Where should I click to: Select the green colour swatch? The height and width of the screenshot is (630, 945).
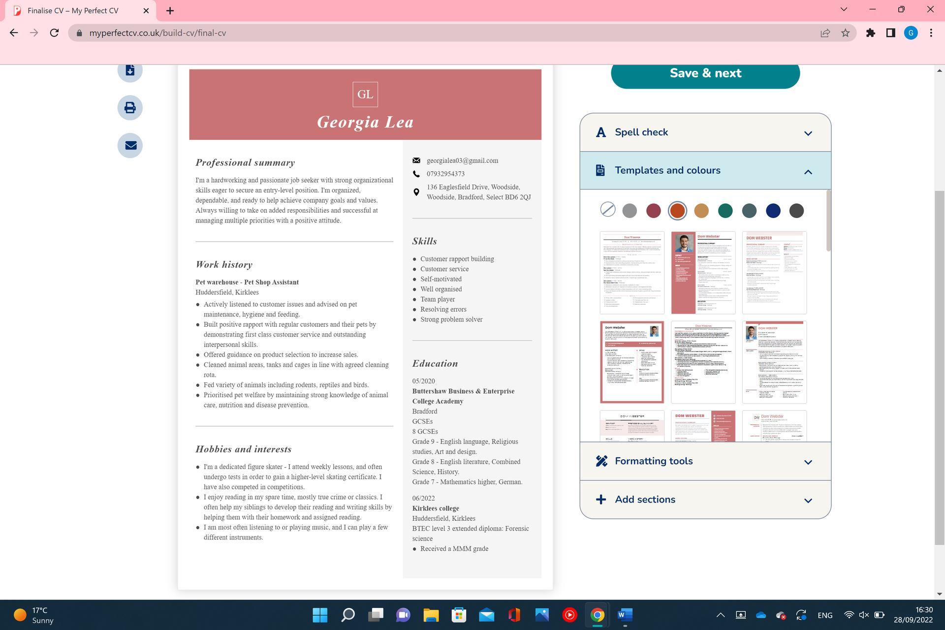[x=725, y=211]
